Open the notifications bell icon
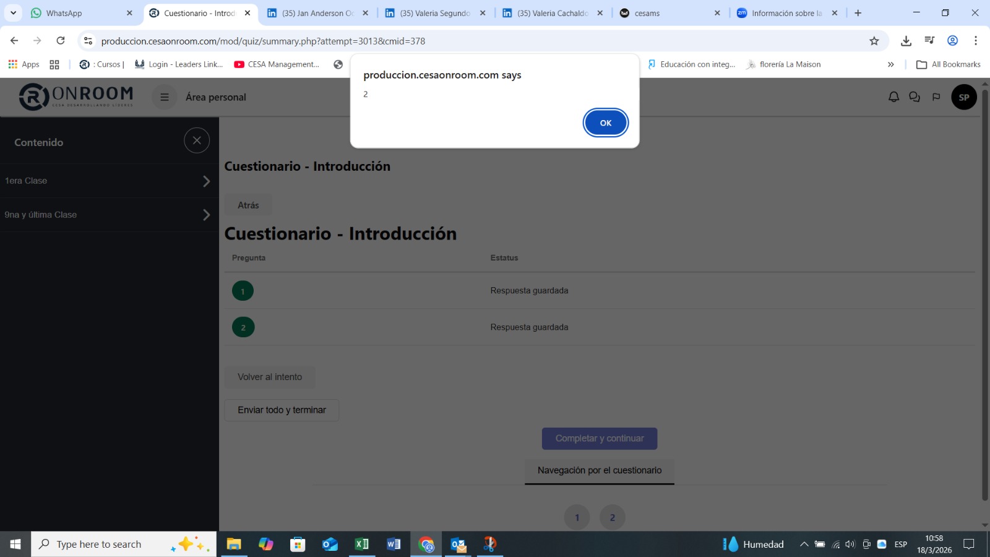990x557 pixels. tap(893, 97)
